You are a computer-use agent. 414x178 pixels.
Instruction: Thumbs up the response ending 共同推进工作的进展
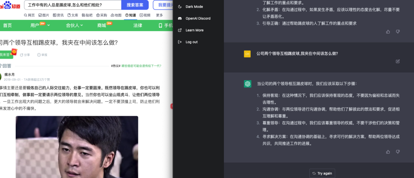388,152
